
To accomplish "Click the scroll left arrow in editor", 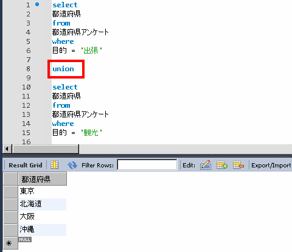I will click(x=7, y=149).
